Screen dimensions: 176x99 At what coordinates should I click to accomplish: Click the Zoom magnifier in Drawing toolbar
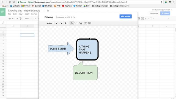65,23
